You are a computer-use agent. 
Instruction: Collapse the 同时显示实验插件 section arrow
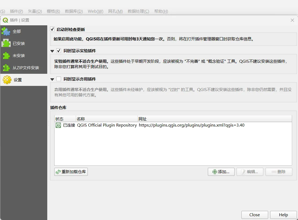point(52,51)
